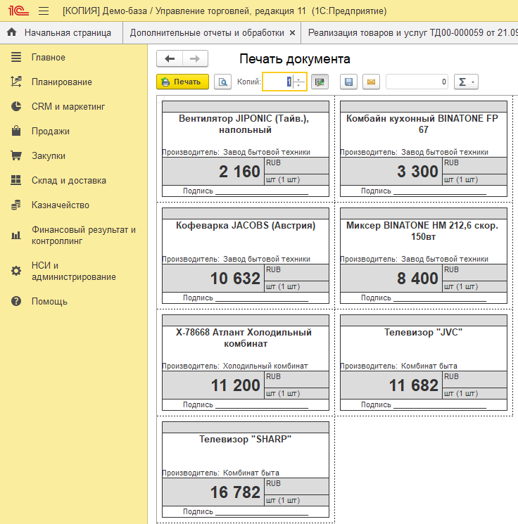
Task: Click the Продажи shopping bag icon
Action: (x=16, y=131)
